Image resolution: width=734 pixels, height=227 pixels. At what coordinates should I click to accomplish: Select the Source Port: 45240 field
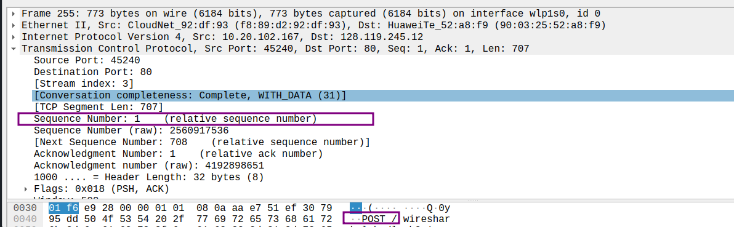click(87, 60)
